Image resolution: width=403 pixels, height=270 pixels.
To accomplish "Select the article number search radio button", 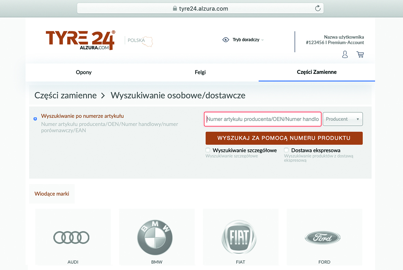I will click(x=35, y=119).
